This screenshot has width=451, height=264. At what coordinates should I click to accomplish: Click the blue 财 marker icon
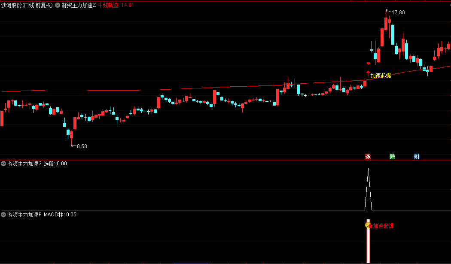click(x=417, y=156)
